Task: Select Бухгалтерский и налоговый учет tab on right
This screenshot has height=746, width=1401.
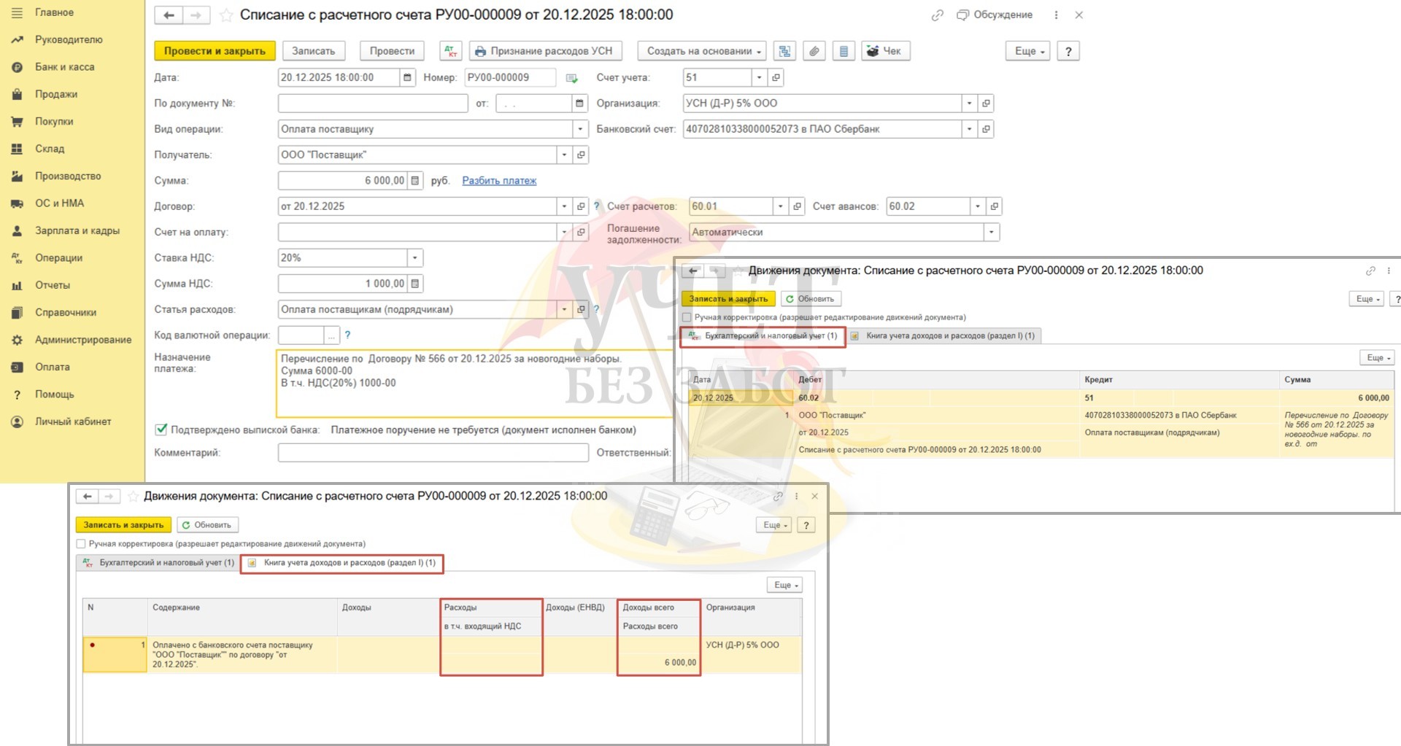Action: pos(763,336)
